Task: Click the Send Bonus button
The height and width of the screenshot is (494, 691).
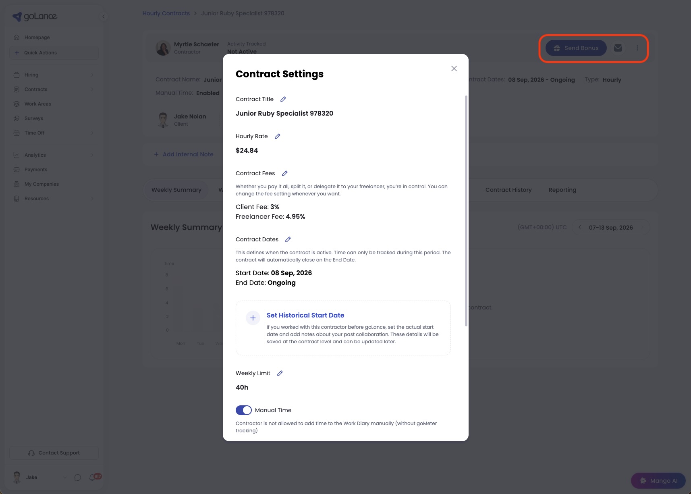Action: [x=576, y=48]
